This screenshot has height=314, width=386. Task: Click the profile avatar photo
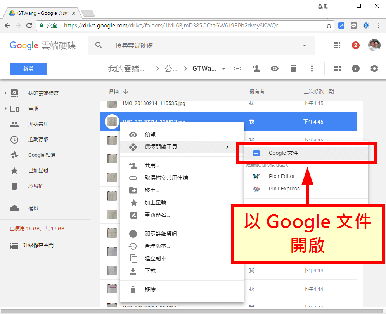(x=374, y=45)
